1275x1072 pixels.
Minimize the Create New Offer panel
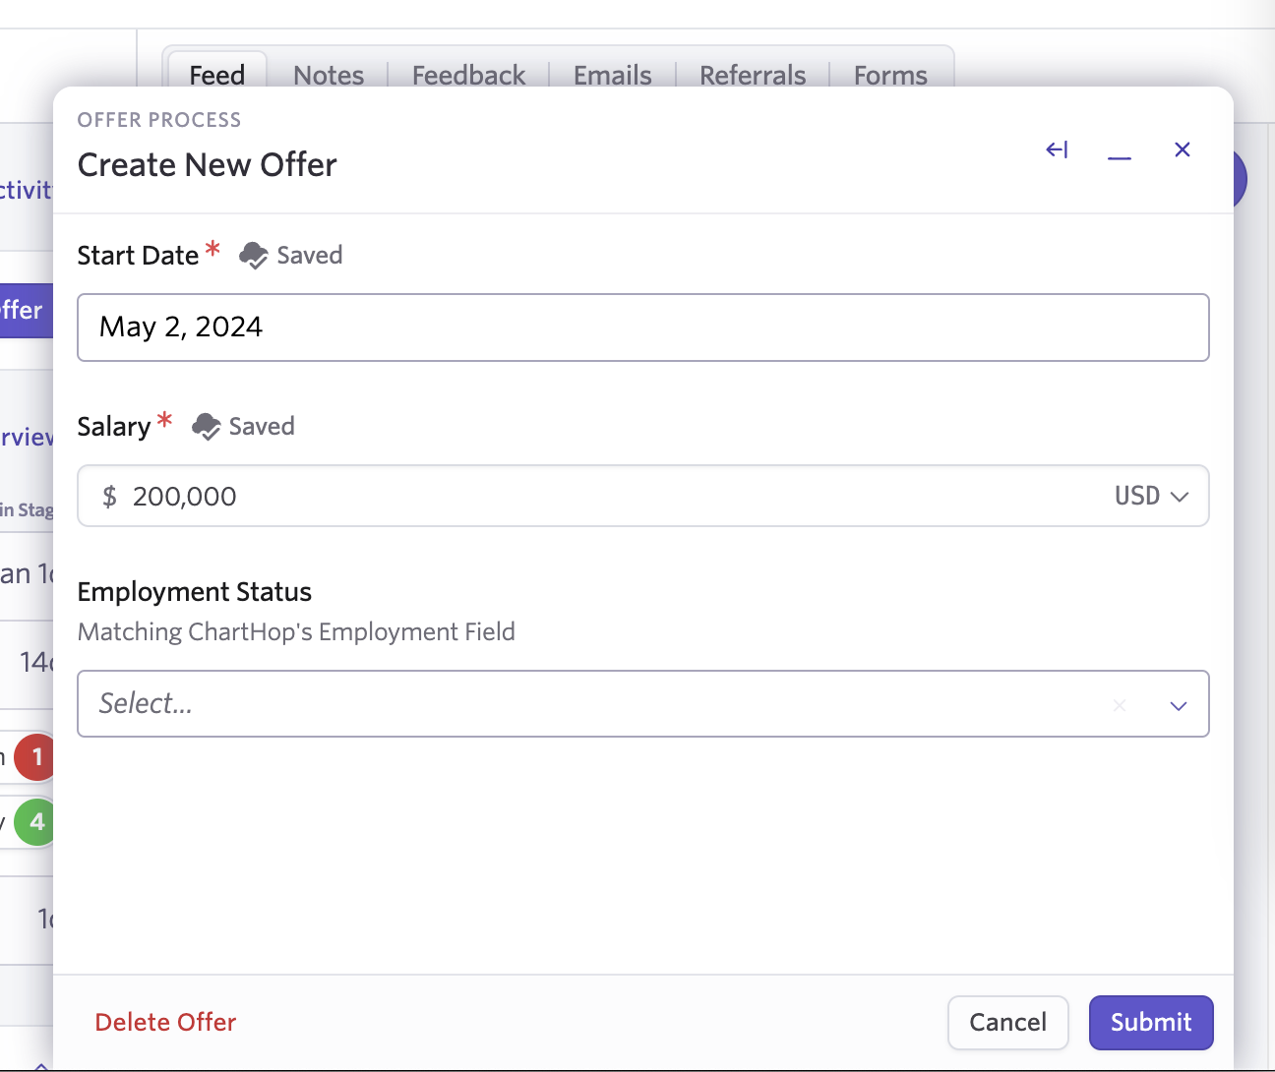tap(1120, 151)
